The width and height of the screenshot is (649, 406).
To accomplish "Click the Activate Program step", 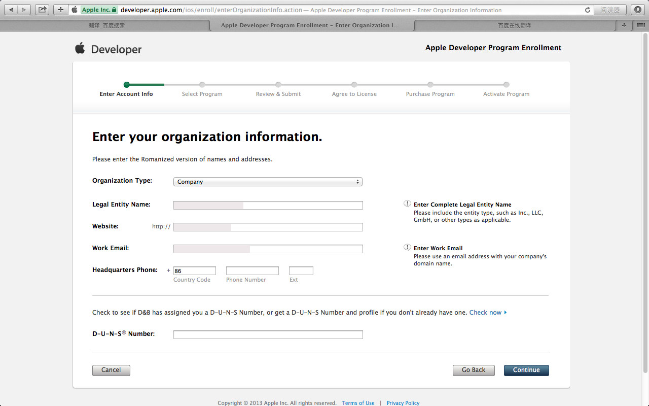I will pyautogui.click(x=507, y=89).
